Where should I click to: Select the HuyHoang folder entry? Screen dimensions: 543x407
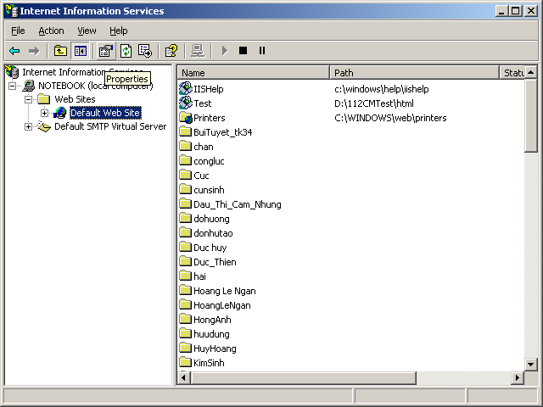point(208,348)
